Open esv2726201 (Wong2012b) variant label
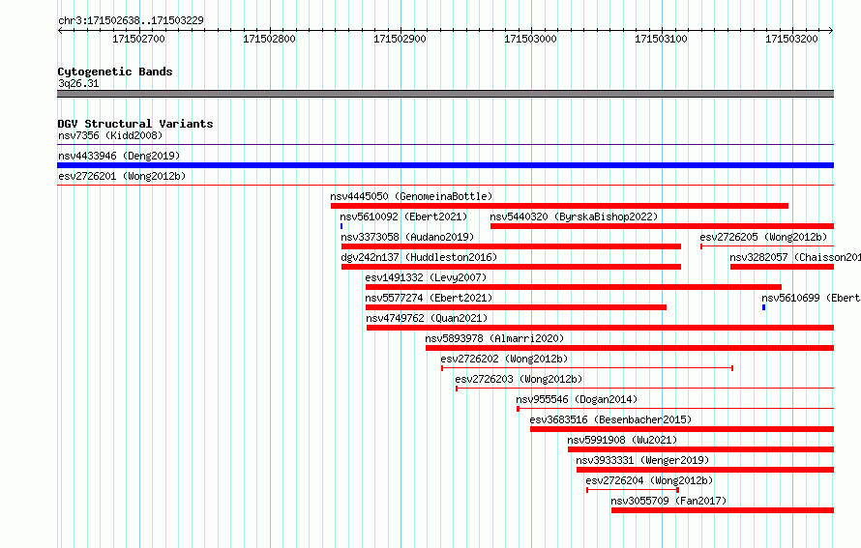Screen dimensions: 861x548 coord(122,176)
